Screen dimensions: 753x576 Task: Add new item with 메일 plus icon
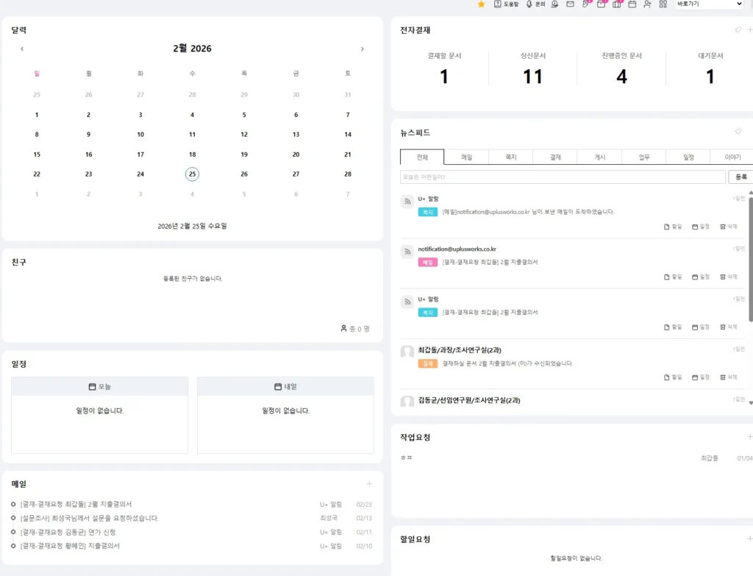pos(369,483)
